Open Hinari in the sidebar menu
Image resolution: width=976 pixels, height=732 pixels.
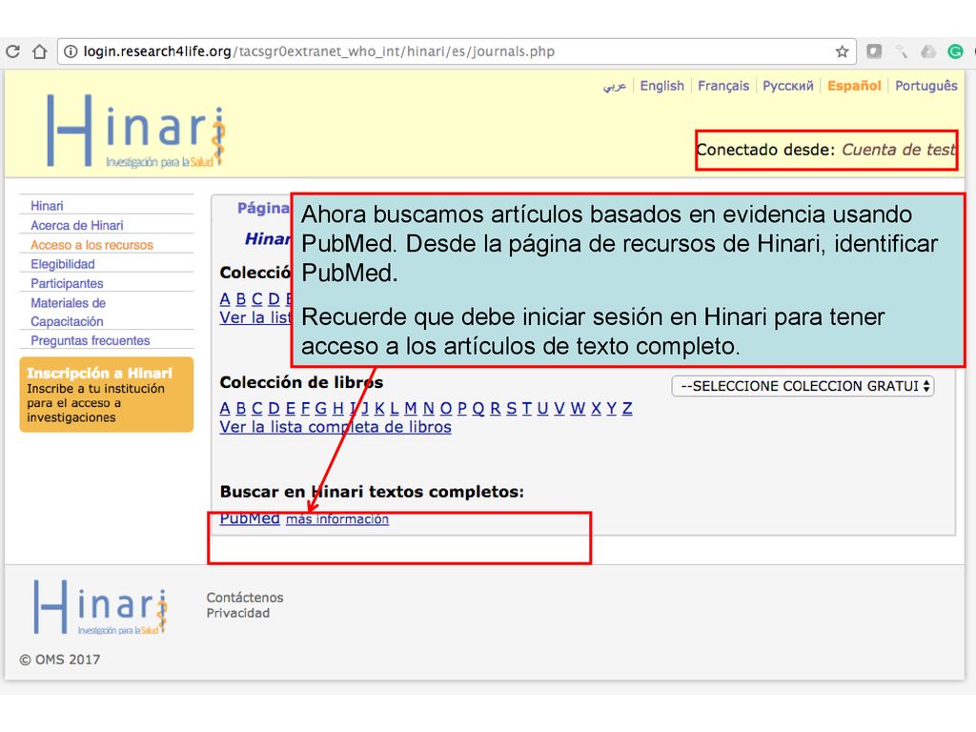(x=47, y=206)
